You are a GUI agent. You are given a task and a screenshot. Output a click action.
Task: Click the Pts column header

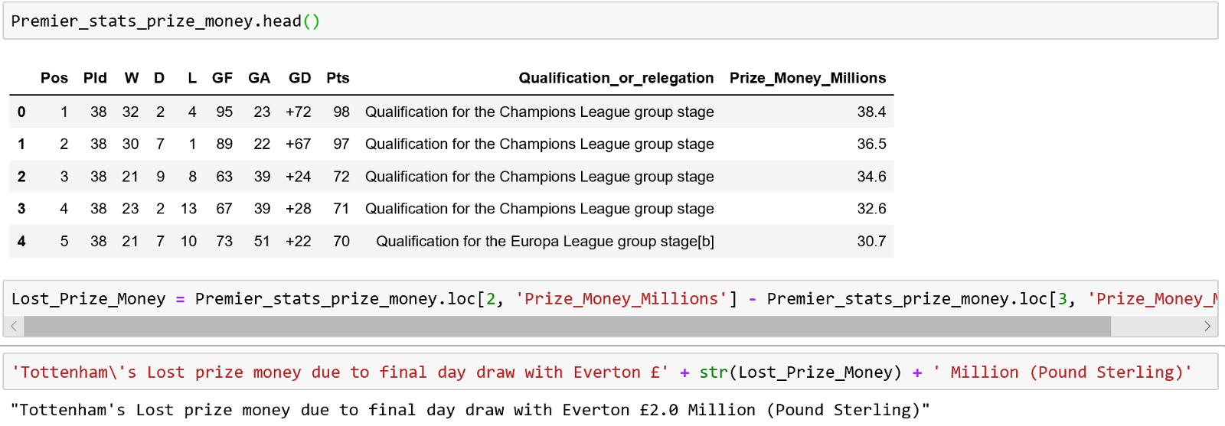(x=338, y=78)
